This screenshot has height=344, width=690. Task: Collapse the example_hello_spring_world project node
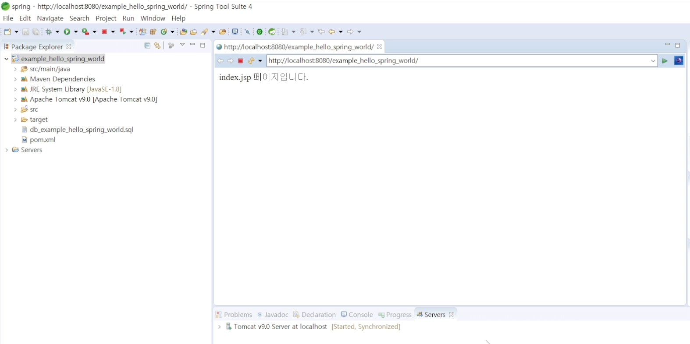point(6,59)
